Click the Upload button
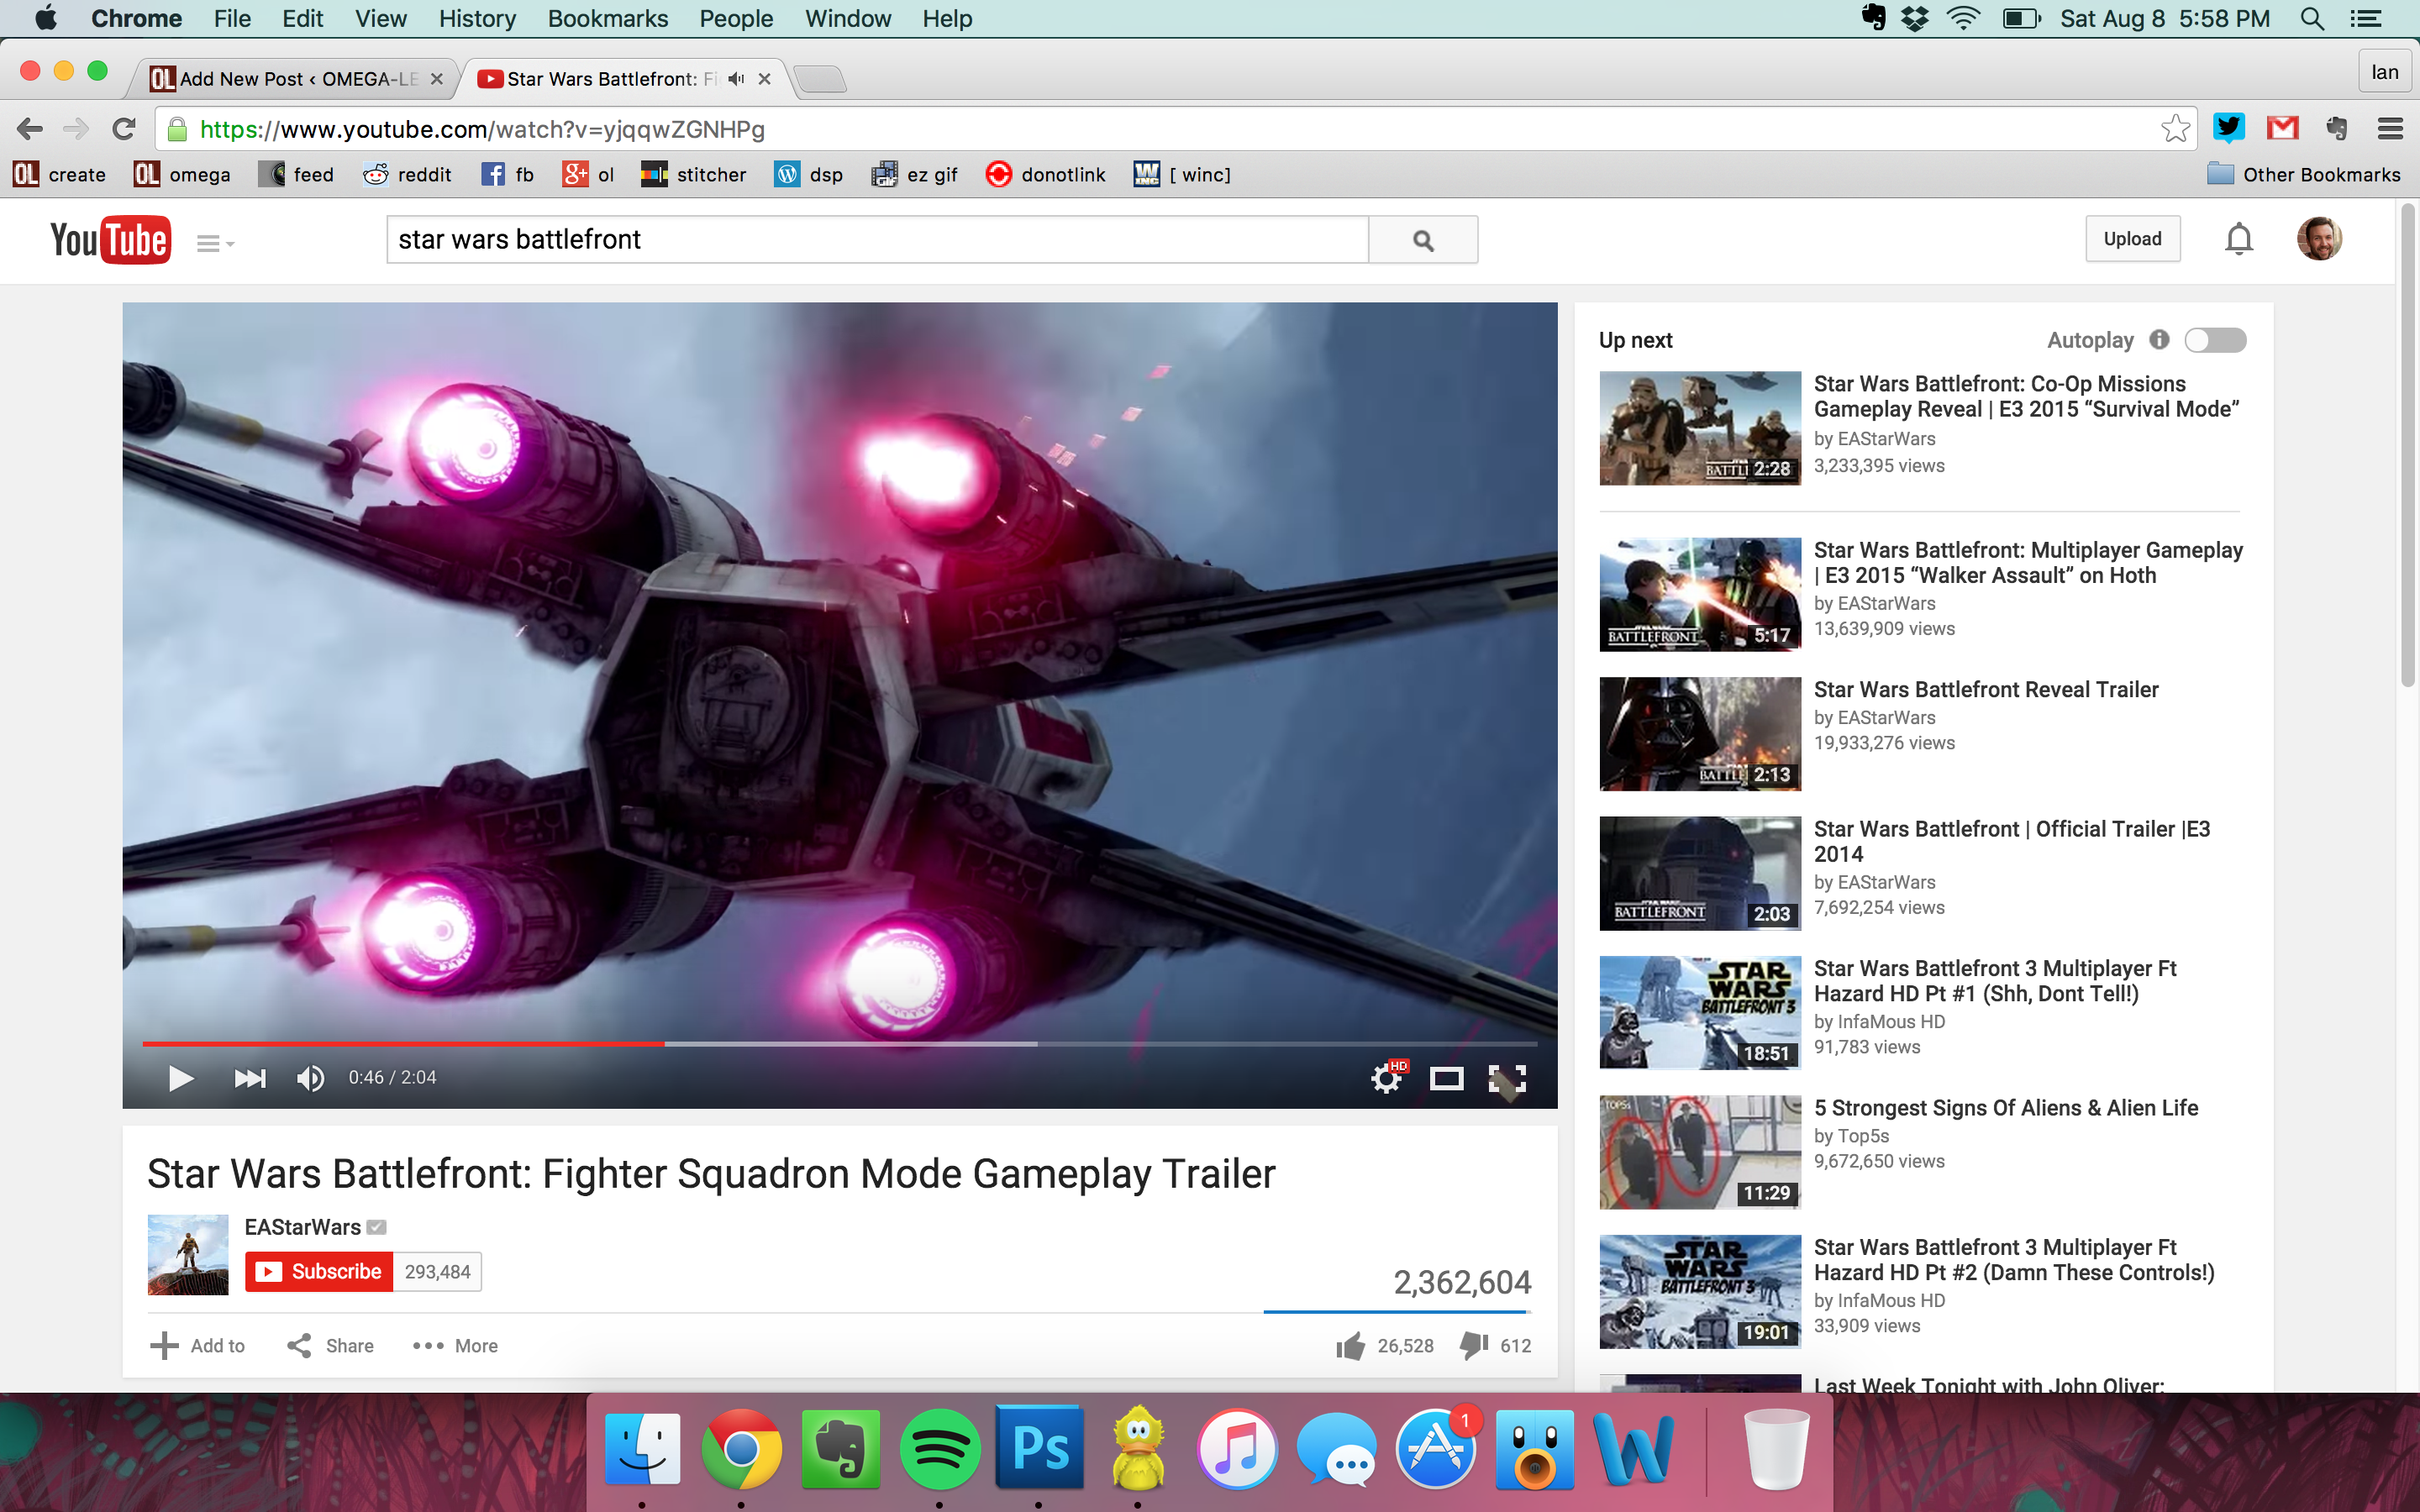Screen dimensions: 2420x1512 2132,239
